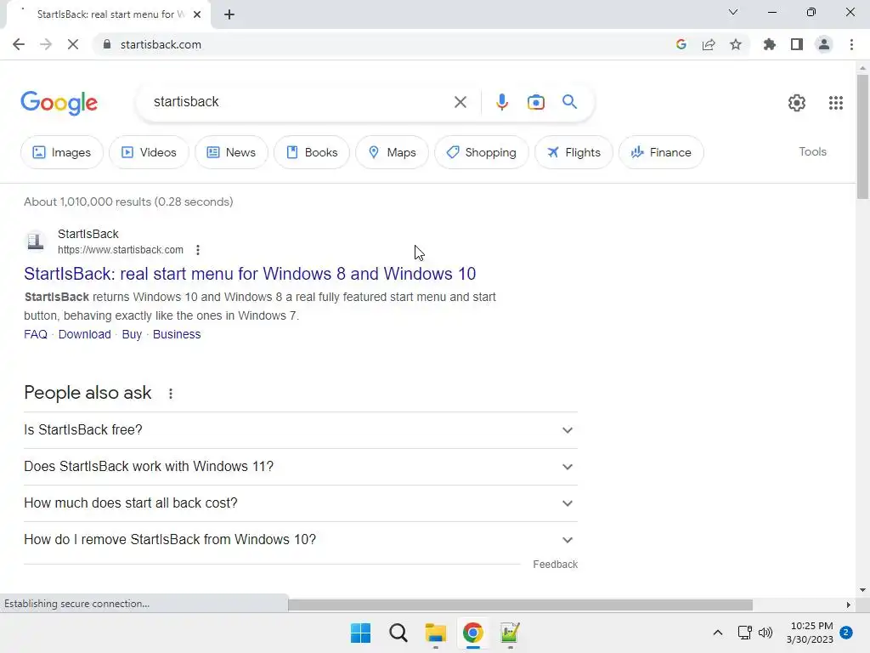The height and width of the screenshot is (653, 870).
Task: Go back using the browser back arrow
Action: point(19,44)
